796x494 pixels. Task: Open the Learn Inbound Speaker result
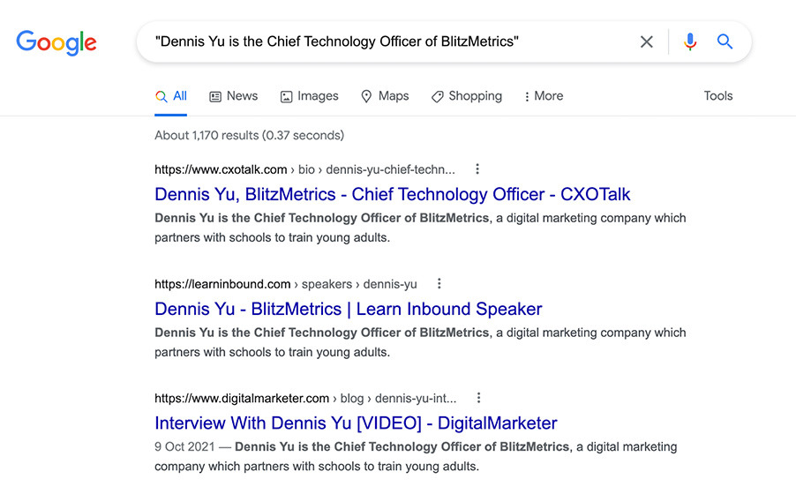349,310
